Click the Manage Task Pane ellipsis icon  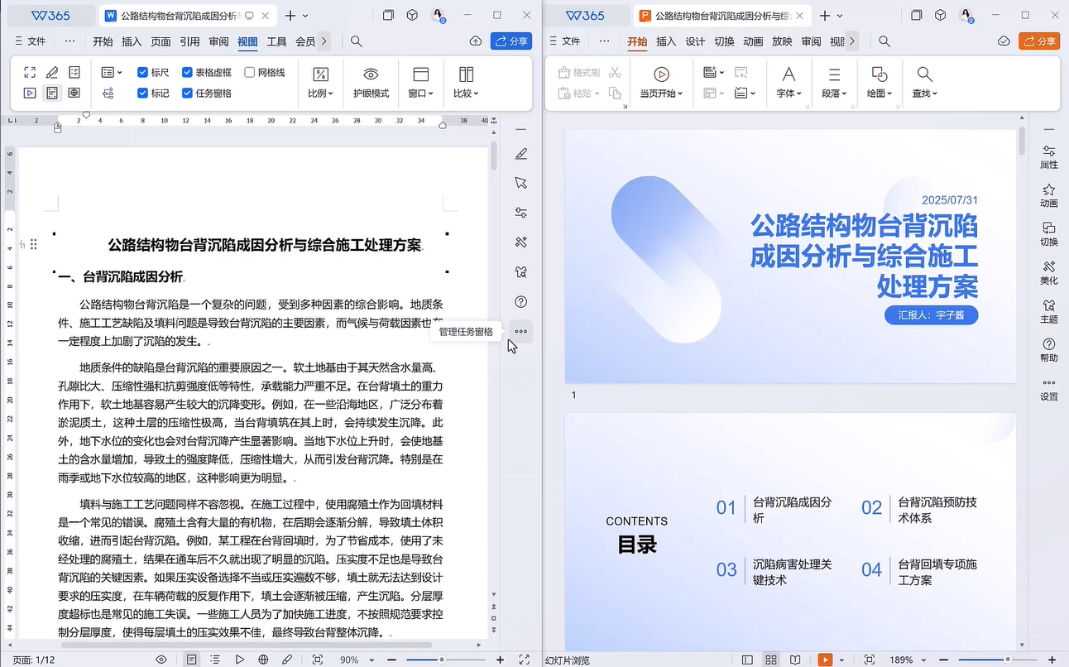pos(520,332)
